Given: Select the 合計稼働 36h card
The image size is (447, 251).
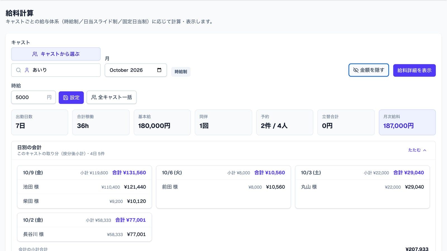Looking at the screenshot, I should point(101,122).
